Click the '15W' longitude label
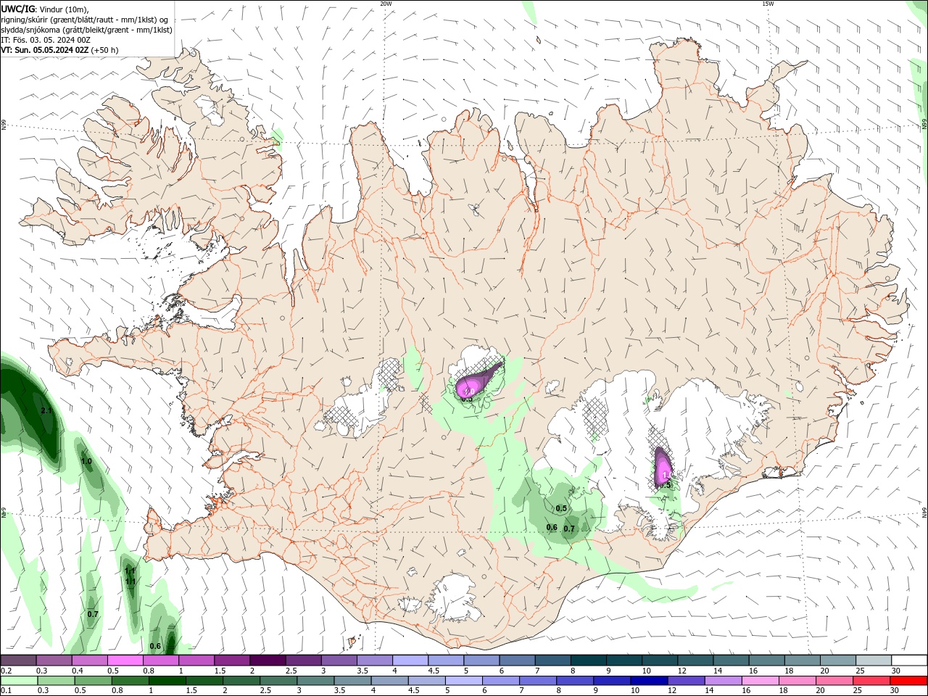The image size is (928, 696). (768, 4)
